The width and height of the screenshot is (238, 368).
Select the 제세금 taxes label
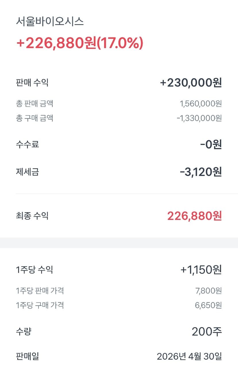click(x=27, y=172)
